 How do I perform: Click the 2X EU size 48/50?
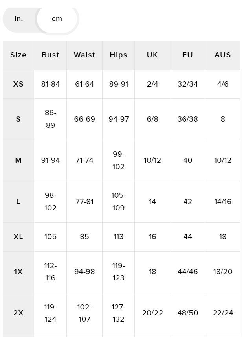point(187,313)
